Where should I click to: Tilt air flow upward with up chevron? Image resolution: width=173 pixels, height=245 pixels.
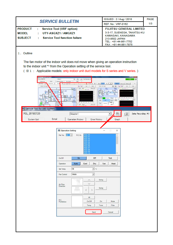(89, 180)
